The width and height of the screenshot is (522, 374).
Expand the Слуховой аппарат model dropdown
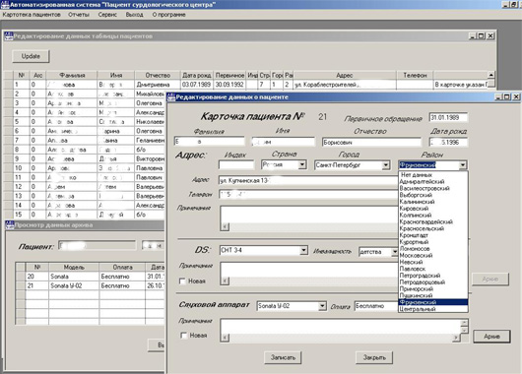coord(322,306)
